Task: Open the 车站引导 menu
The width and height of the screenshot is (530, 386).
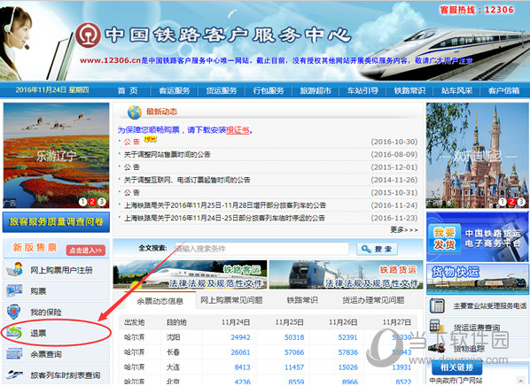Action: 362,90
